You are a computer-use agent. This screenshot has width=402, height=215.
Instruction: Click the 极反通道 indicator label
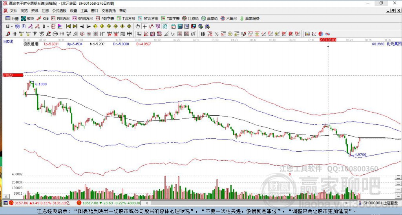(x=31, y=44)
